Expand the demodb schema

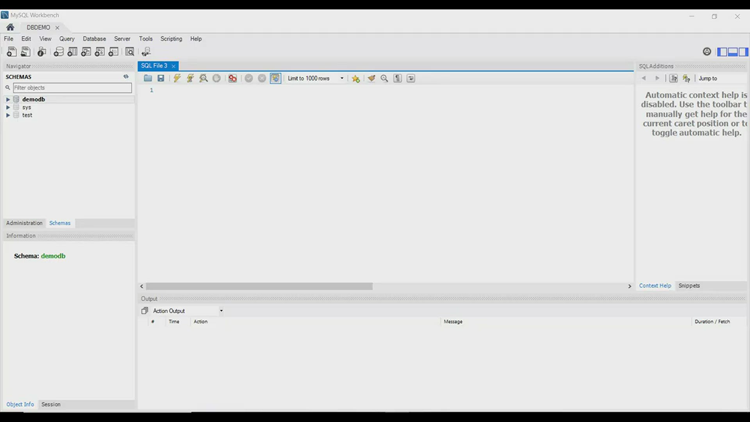tap(8, 99)
